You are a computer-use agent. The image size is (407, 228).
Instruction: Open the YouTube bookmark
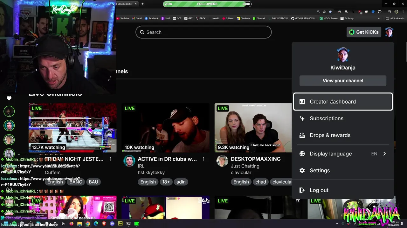[123, 18]
